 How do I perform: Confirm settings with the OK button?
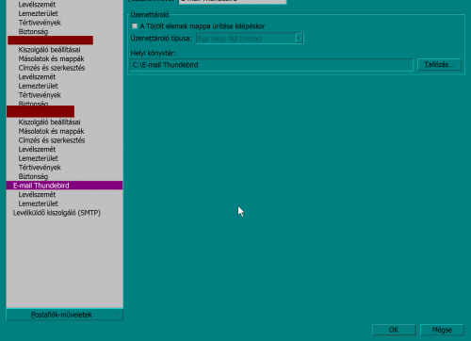(394, 330)
